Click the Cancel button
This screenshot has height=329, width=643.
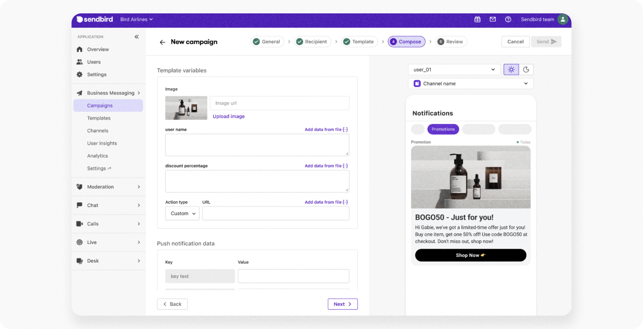click(x=515, y=42)
